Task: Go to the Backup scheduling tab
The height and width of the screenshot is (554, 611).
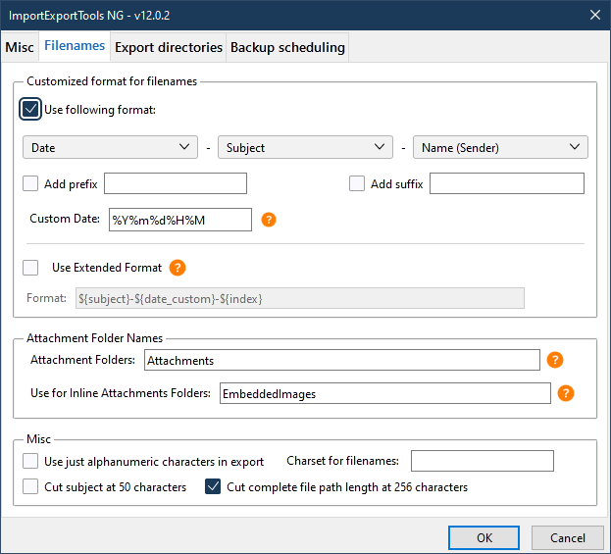Action: [x=286, y=47]
